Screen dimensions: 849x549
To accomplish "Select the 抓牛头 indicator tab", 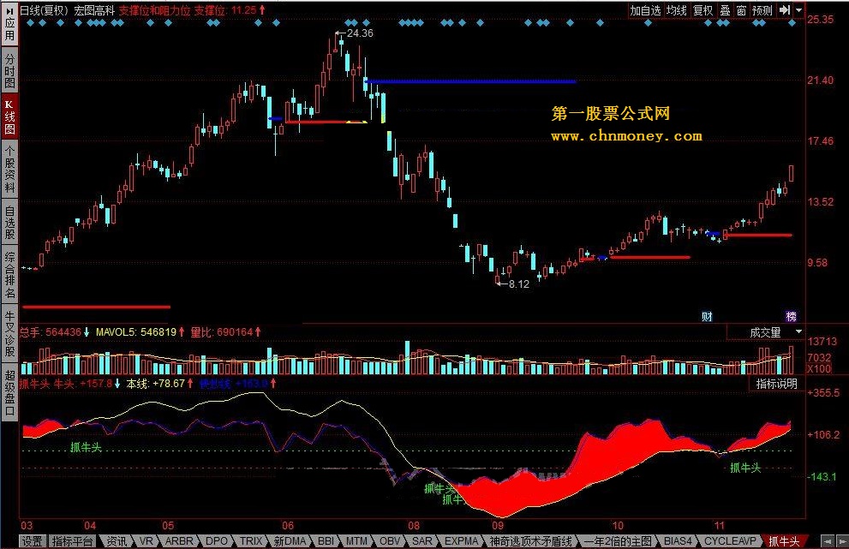I will [x=784, y=541].
